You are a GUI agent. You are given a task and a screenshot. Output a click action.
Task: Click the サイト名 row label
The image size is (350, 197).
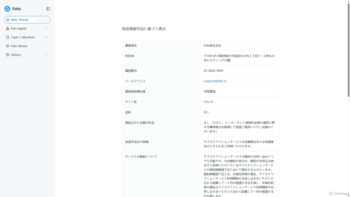click(x=131, y=102)
